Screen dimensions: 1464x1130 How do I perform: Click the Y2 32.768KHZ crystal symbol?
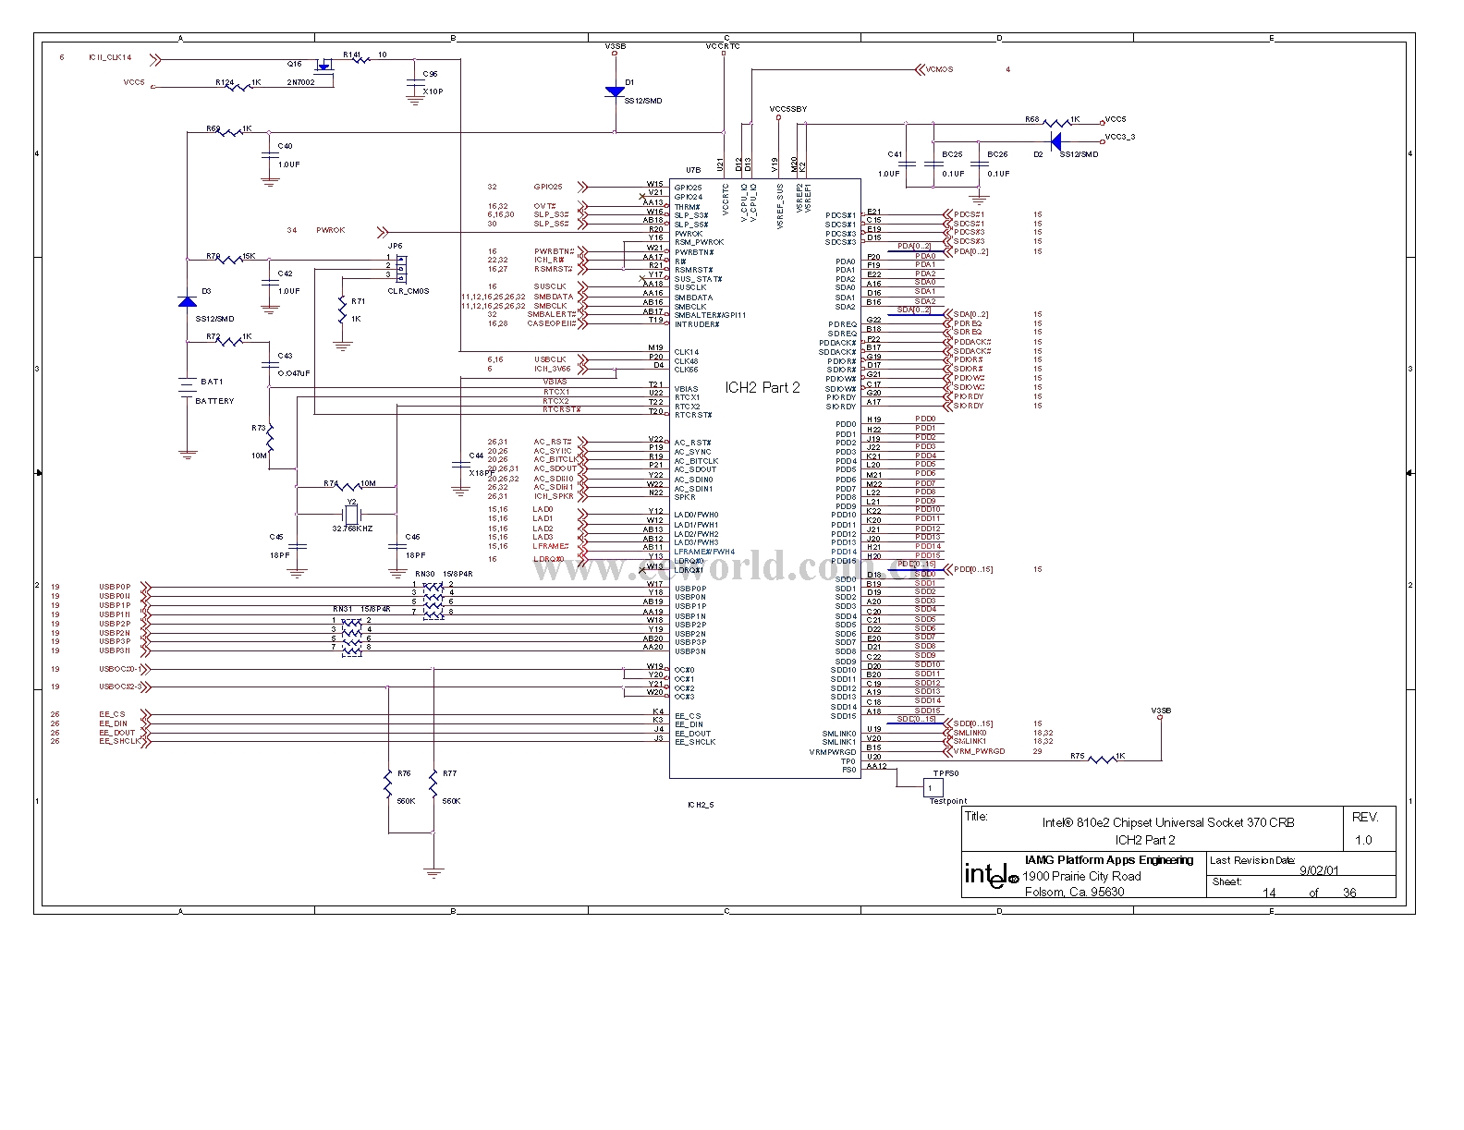(350, 514)
